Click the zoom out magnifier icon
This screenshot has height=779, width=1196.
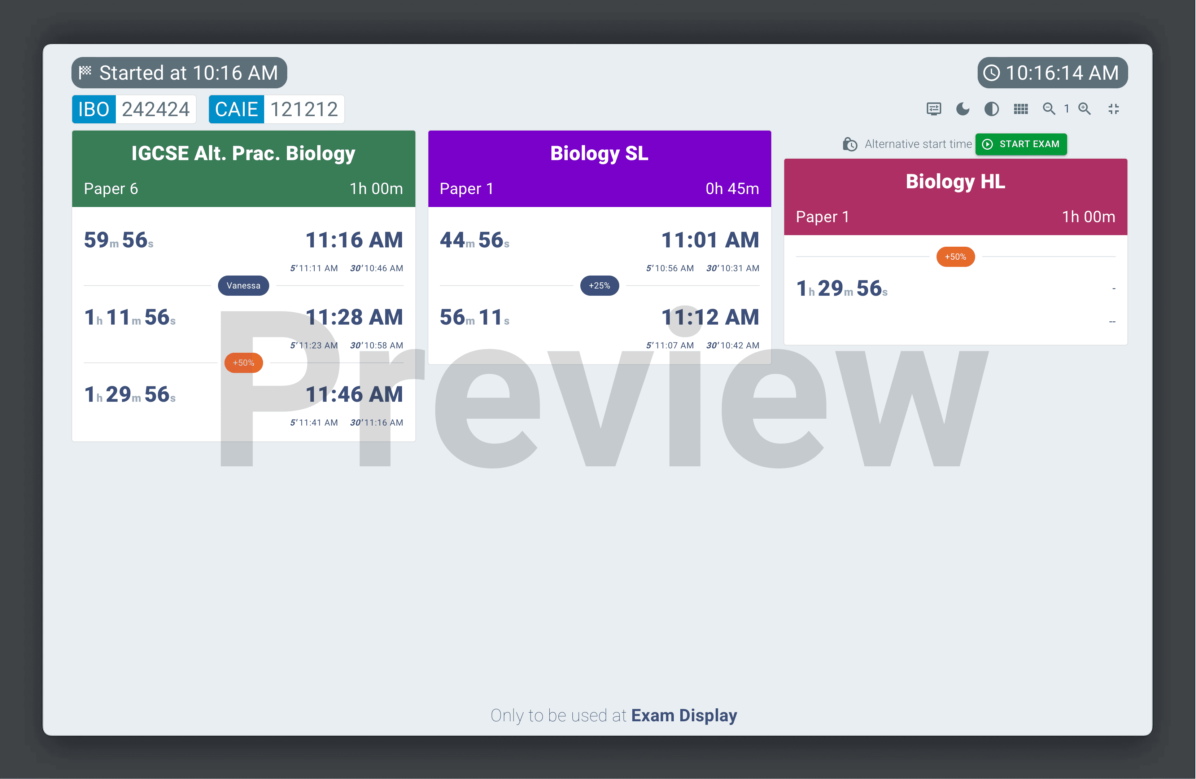pyautogui.click(x=1046, y=108)
